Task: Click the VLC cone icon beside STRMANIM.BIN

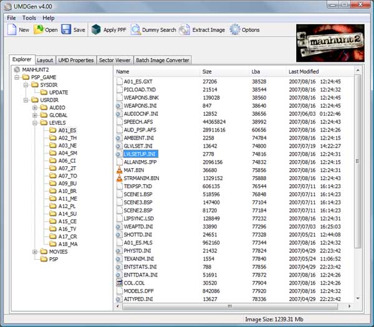Action: point(119,178)
